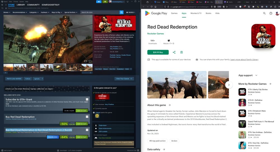Click the $39.99 Buy button
This screenshot has width=280, height=152.
coord(158,52)
